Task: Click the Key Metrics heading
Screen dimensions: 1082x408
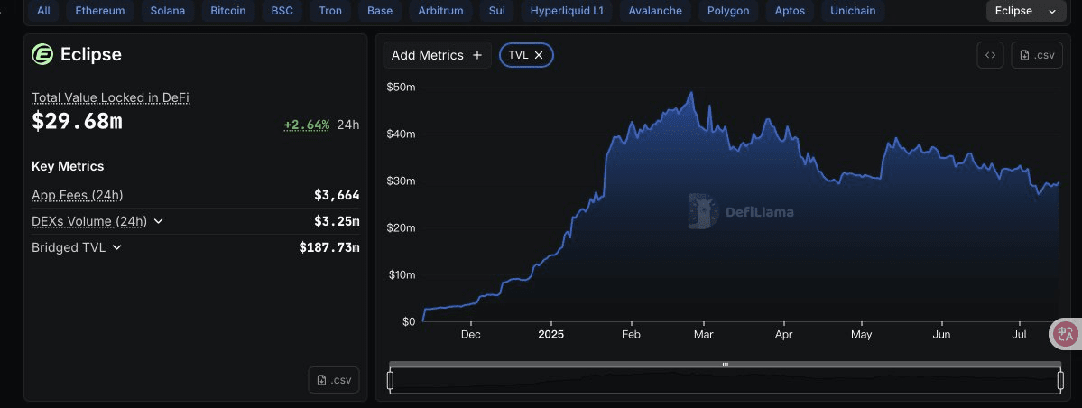Action: 68,166
